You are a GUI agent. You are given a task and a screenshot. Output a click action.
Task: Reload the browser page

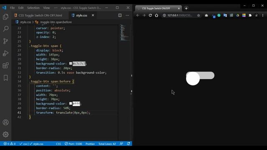click(x=150, y=15)
